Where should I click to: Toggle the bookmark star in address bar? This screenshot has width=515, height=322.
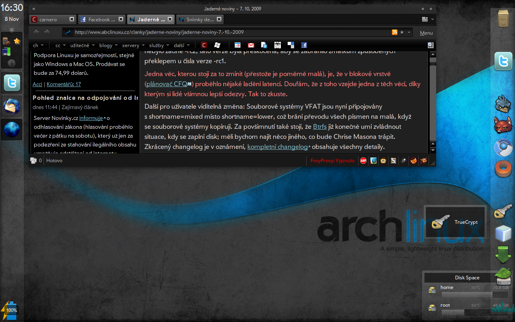[402, 32]
